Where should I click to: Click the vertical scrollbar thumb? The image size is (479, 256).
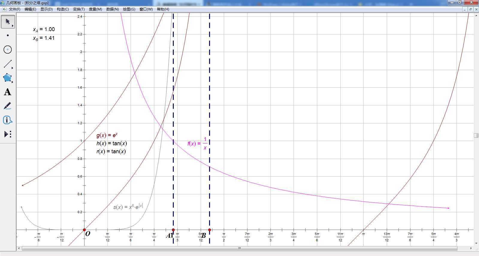[476, 135]
